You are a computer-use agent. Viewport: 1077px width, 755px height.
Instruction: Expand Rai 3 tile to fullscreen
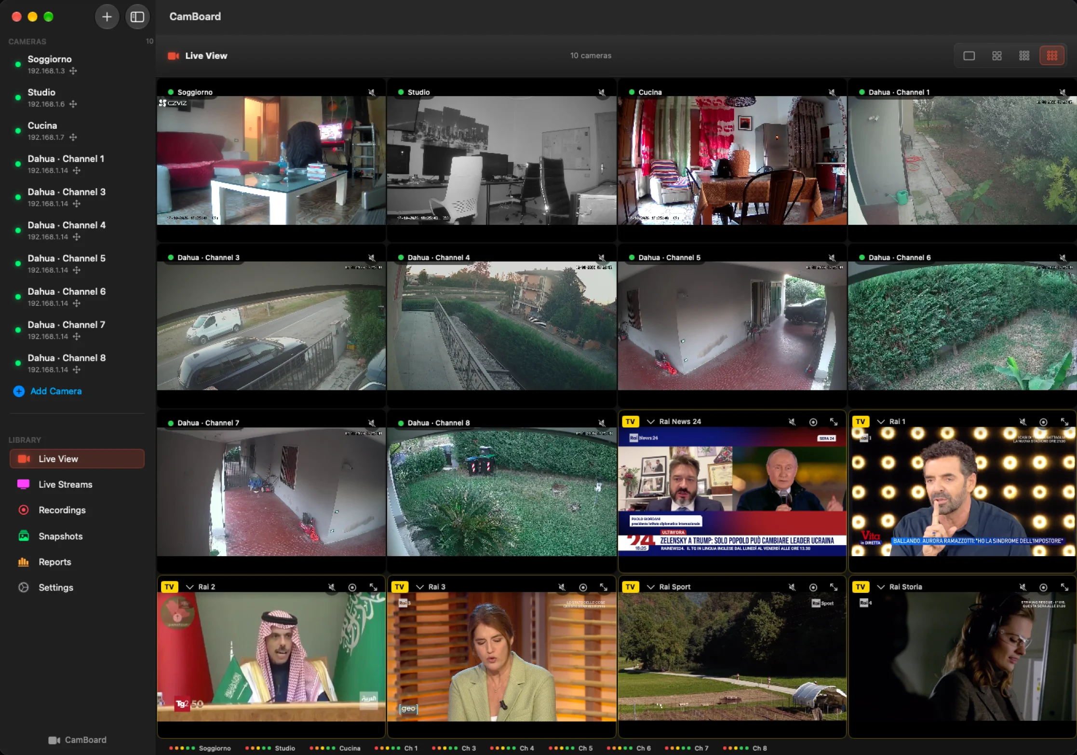click(x=604, y=588)
